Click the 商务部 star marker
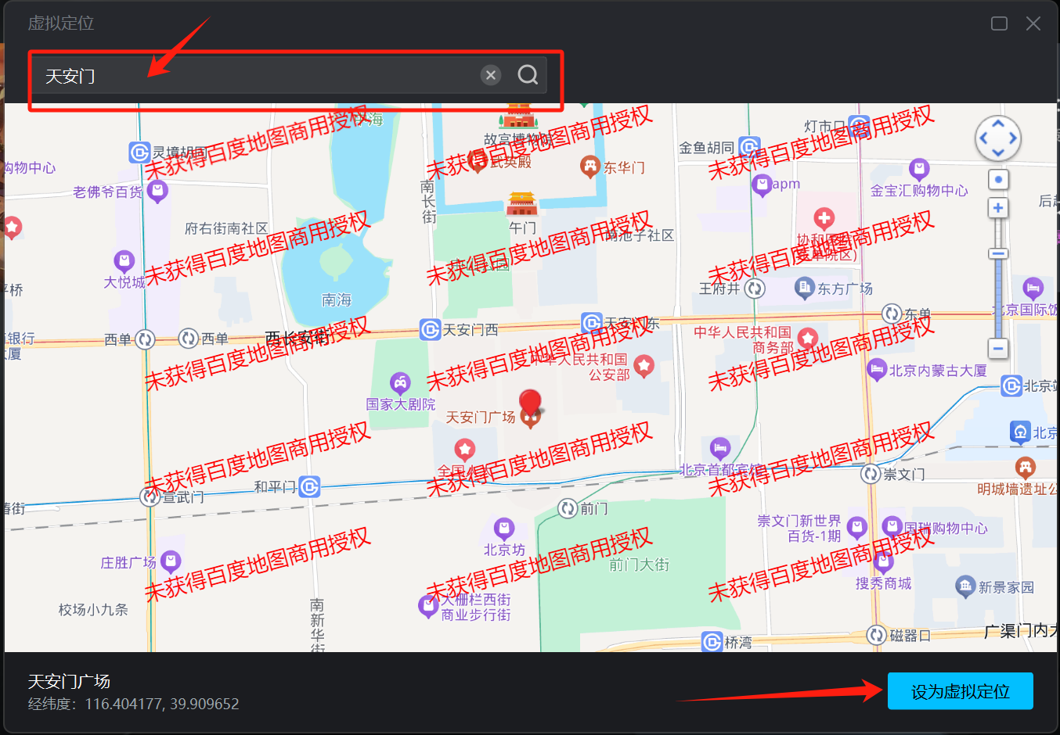Image resolution: width=1060 pixels, height=735 pixels. click(x=807, y=339)
